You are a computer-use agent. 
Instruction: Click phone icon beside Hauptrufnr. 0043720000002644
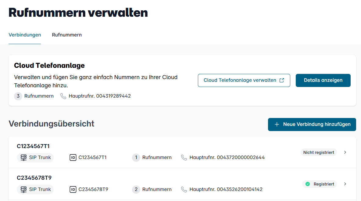point(184,158)
